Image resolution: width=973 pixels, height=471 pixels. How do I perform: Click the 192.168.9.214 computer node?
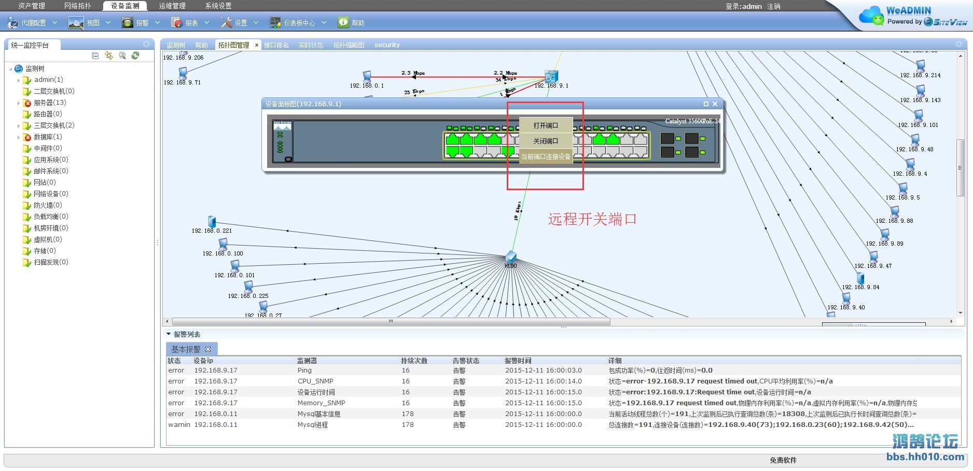coord(921,66)
